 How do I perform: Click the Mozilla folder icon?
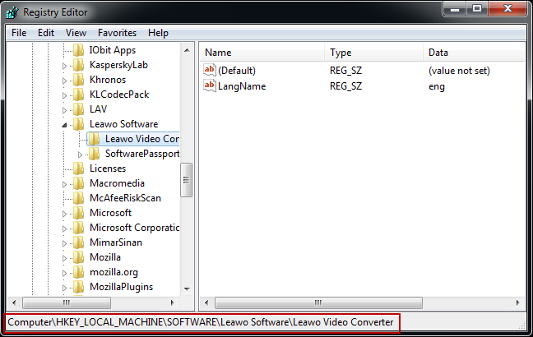coord(78,257)
